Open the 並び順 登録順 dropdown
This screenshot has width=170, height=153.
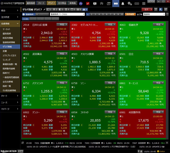click(x=154, y=14)
